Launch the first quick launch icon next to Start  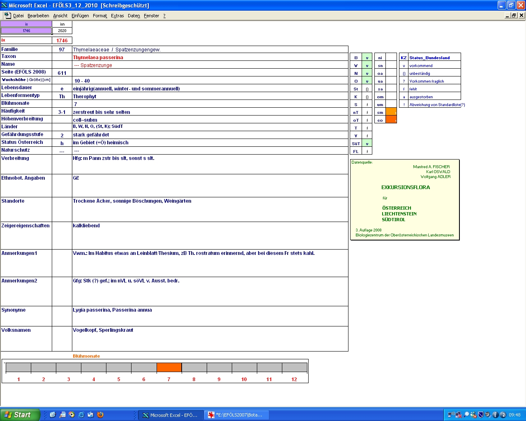coord(53,415)
